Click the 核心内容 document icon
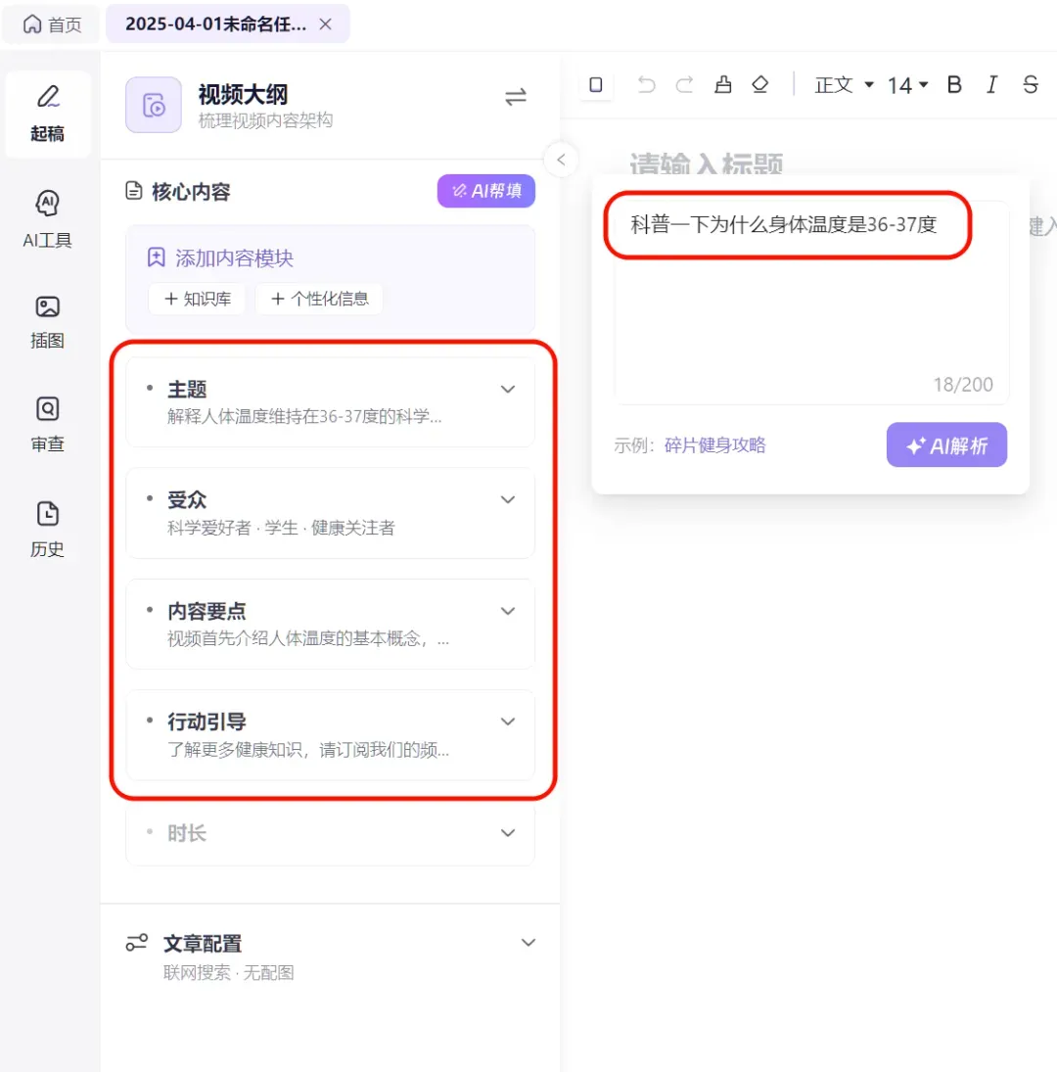 pos(134,191)
